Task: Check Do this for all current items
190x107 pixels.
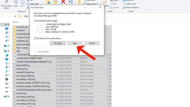Action: tap(35, 38)
